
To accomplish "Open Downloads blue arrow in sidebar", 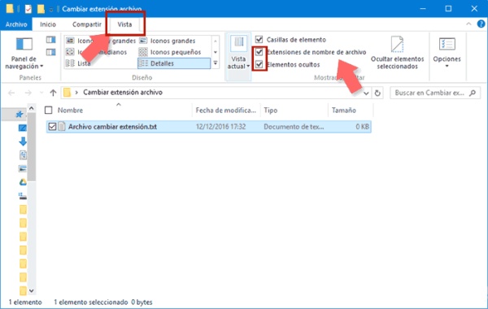I will pos(23,141).
